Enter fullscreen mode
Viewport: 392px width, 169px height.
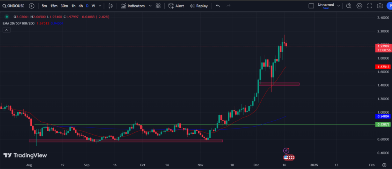(x=370, y=6)
